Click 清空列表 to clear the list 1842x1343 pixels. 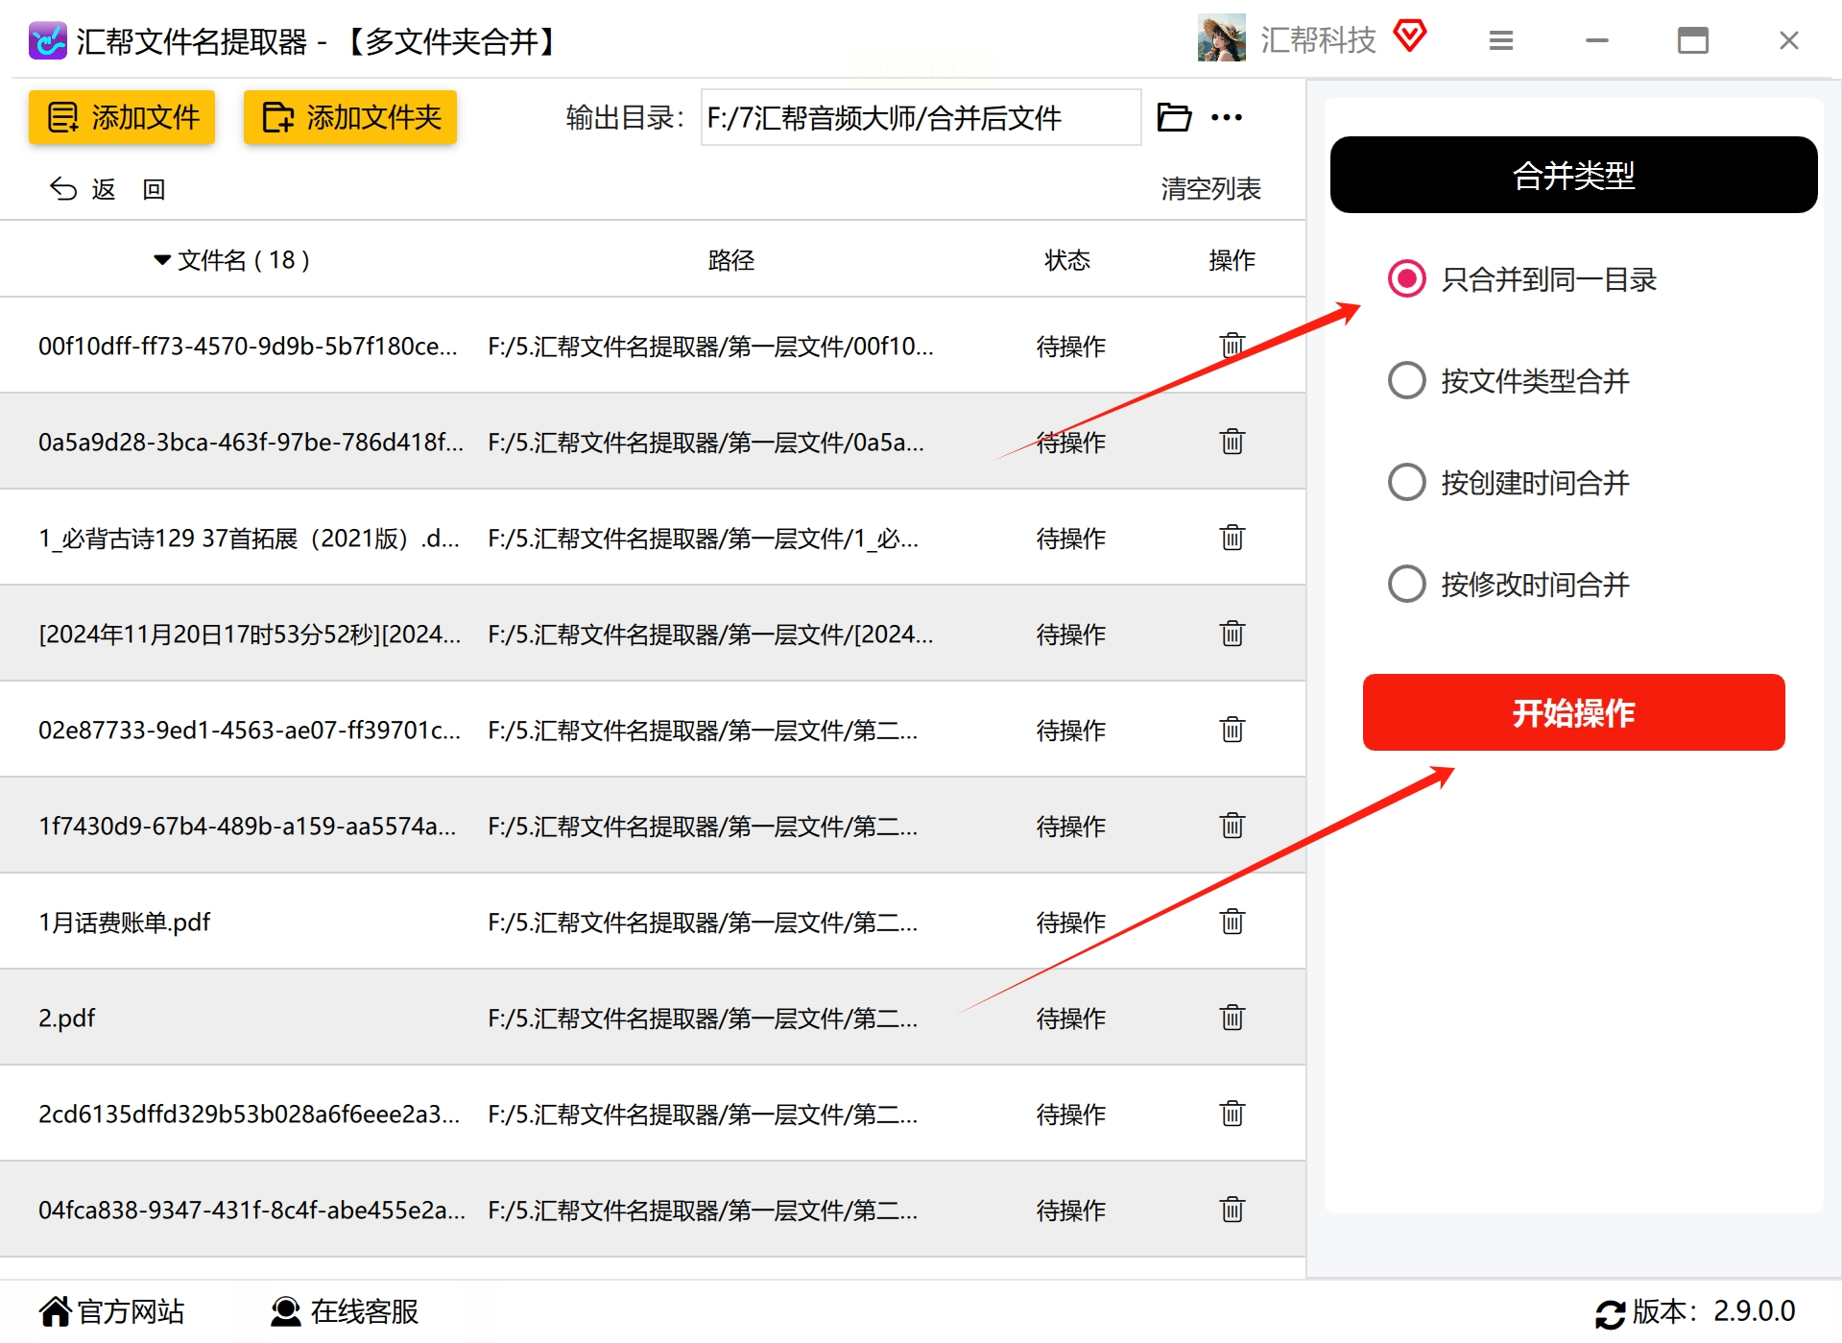tap(1210, 188)
